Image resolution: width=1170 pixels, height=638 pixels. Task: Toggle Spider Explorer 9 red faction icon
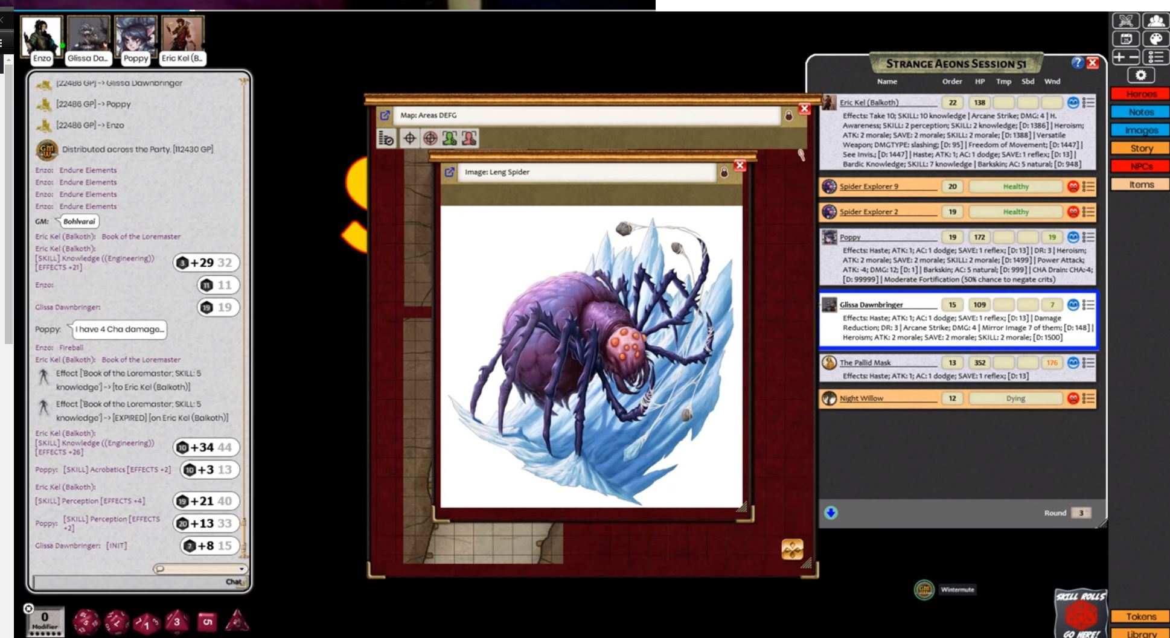tap(1073, 187)
